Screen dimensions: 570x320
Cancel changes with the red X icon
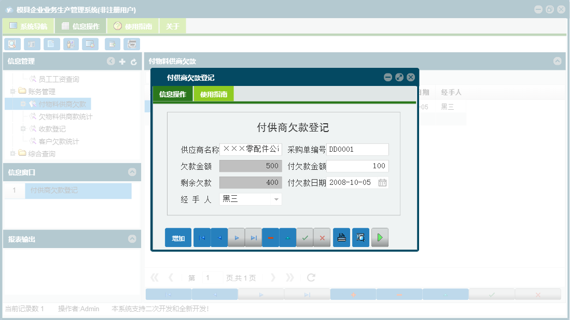tap(322, 237)
